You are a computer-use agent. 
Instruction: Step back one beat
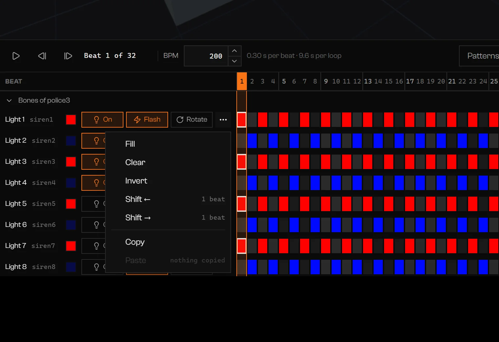42,56
